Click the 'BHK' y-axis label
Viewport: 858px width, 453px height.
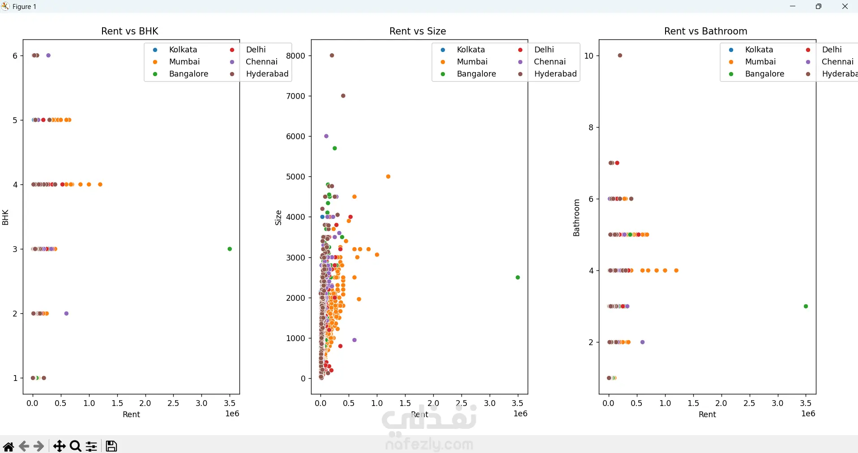click(5, 217)
